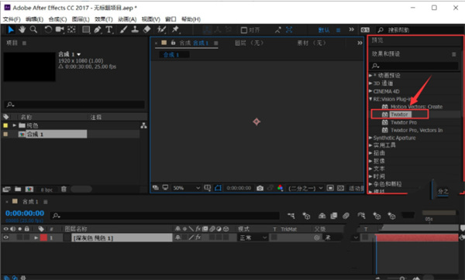Select the Rotation tool
The width and height of the screenshot is (465, 280).
(48, 29)
